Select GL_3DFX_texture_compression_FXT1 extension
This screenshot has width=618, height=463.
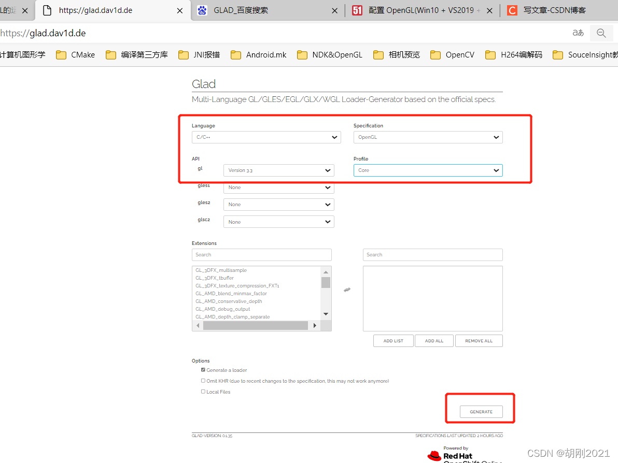point(237,286)
